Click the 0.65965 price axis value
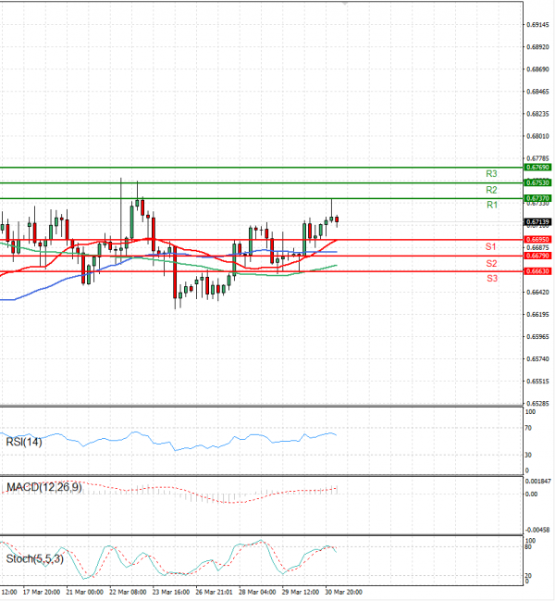The image size is (555, 601). click(x=537, y=336)
